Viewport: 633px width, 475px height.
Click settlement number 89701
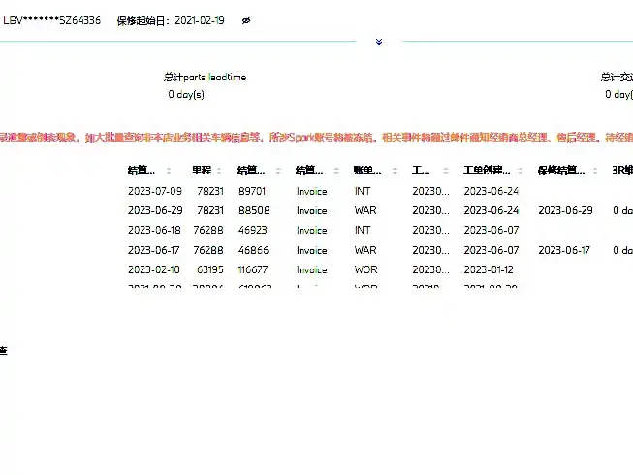coord(252,191)
